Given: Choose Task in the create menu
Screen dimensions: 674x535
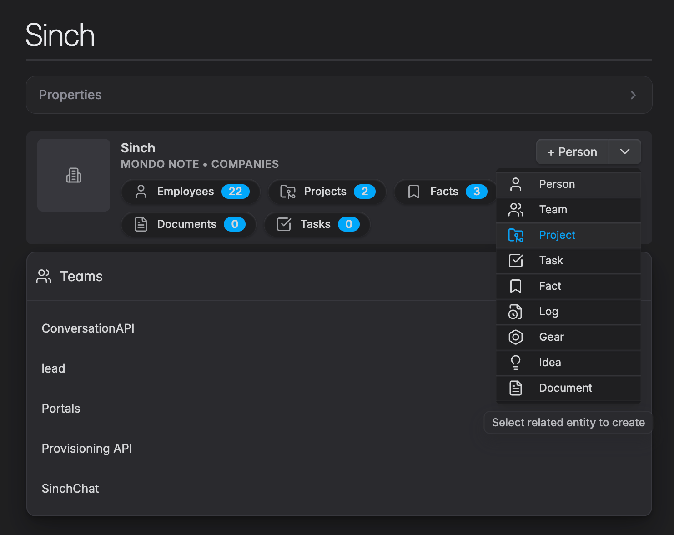Looking at the screenshot, I should tap(568, 261).
